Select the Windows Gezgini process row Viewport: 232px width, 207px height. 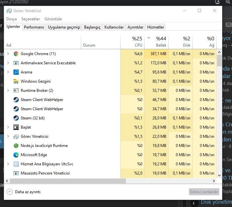[110, 81]
